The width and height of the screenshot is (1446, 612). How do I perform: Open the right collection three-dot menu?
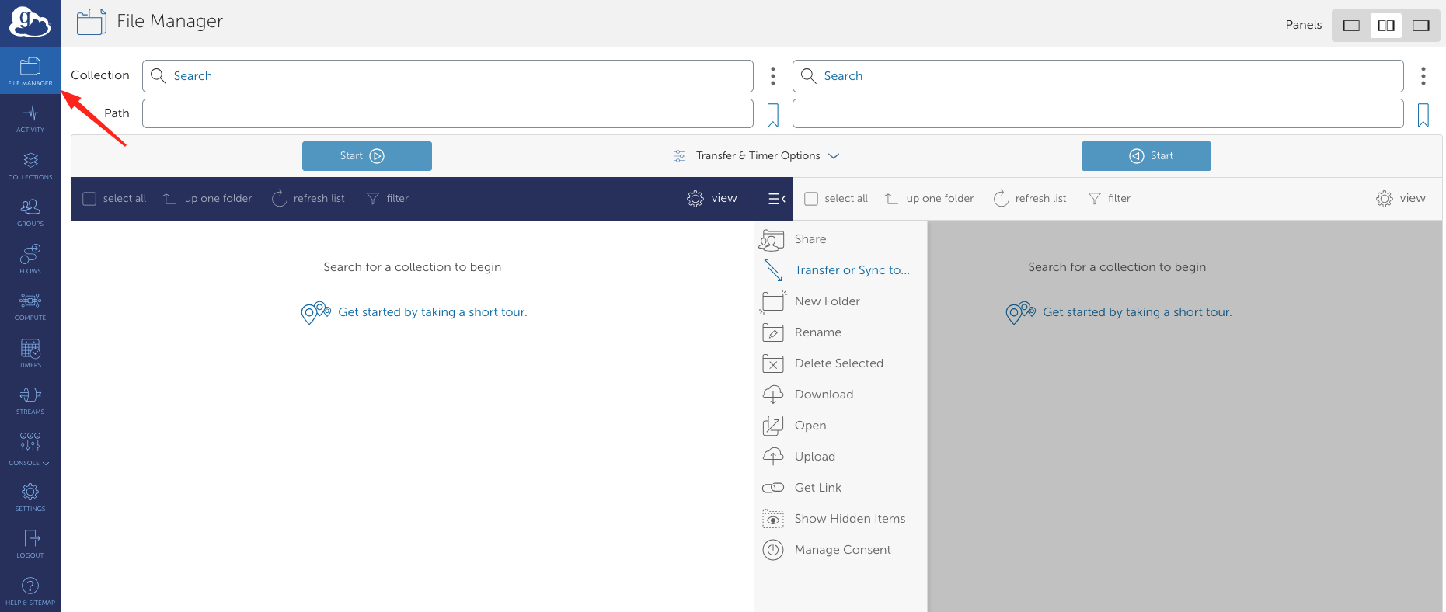click(x=1423, y=76)
